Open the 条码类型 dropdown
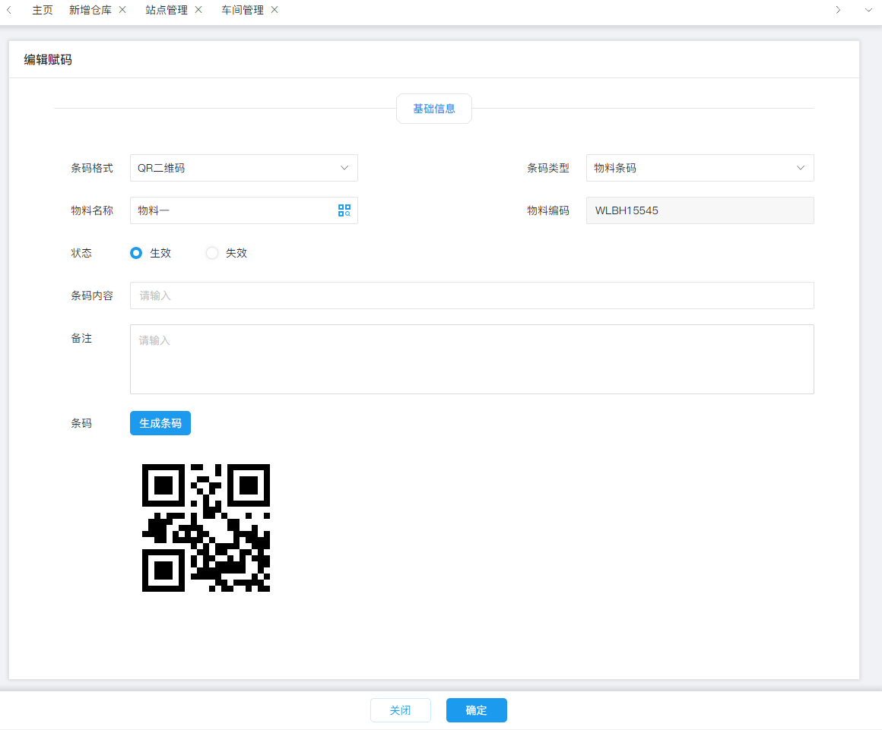Image resolution: width=882 pixels, height=730 pixels. click(700, 168)
